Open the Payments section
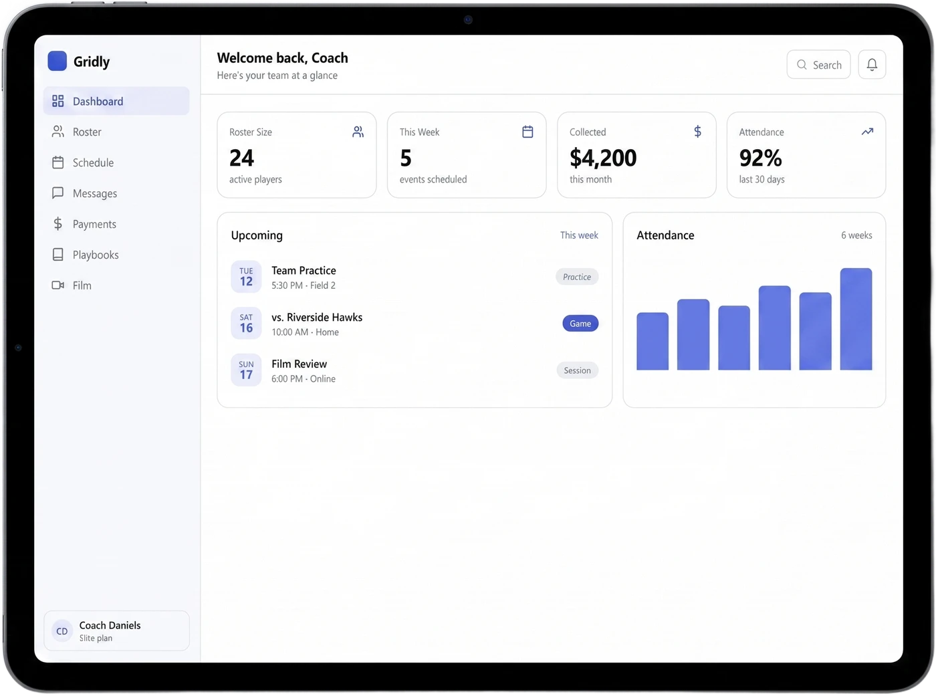The image size is (936, 694). pos(116,224)
